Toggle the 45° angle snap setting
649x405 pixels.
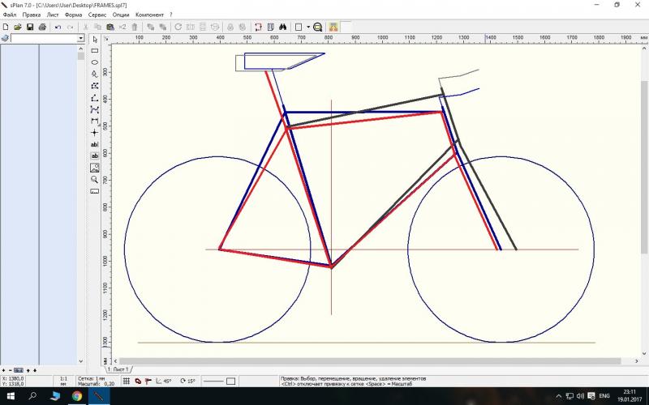point(164,381)
